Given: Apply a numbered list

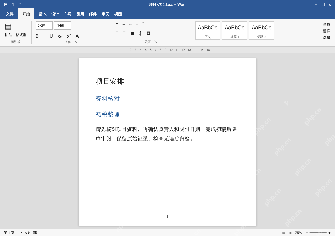Looking at the screenshot, I should pos(124,24).
